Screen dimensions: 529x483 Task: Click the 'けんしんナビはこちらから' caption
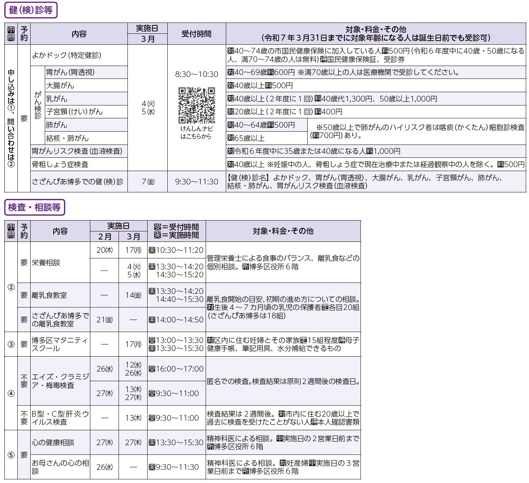196,132
